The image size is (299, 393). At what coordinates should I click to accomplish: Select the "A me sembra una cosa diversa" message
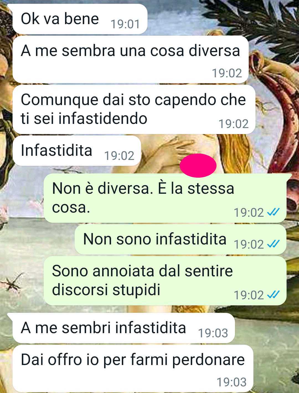(131, 60)
